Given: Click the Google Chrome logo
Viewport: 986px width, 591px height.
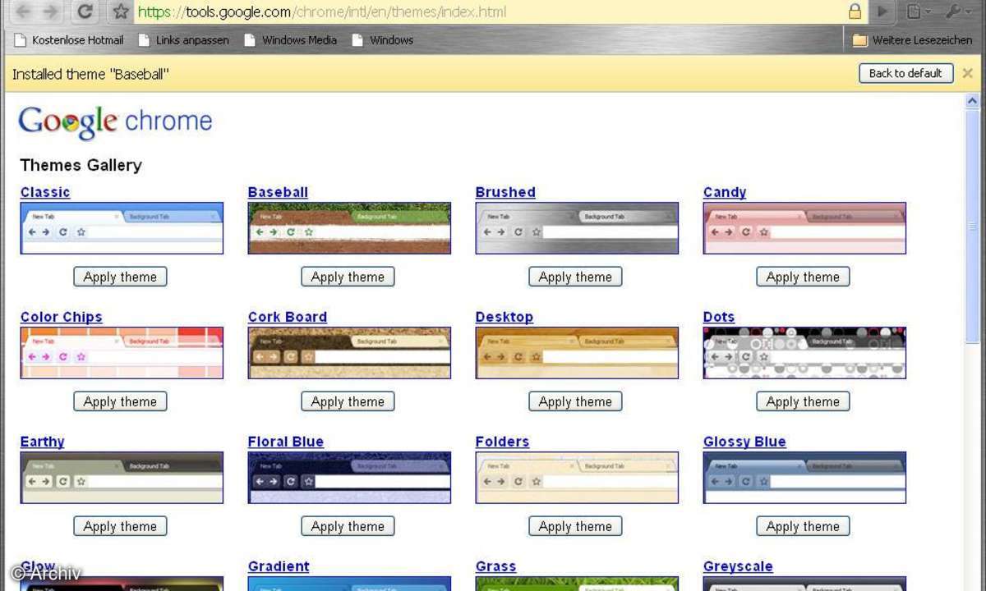Looking at the screenshot, I should (x=115, y=121).
